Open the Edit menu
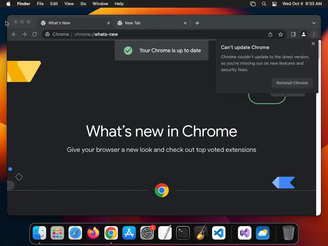 click(x=54, y=4)
